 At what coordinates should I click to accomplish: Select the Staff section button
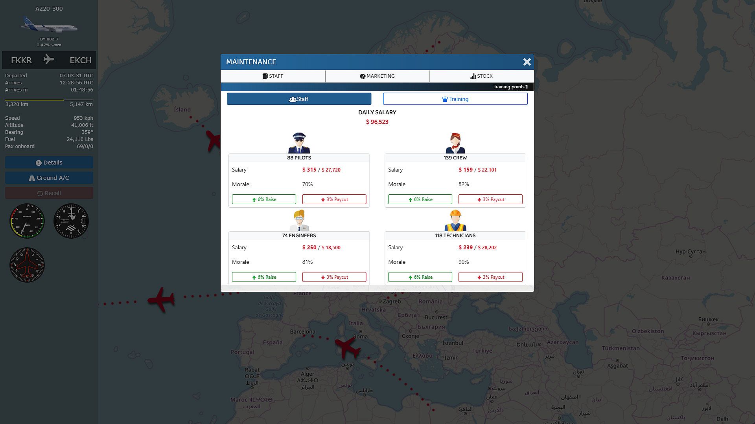[x=299, y=99]
